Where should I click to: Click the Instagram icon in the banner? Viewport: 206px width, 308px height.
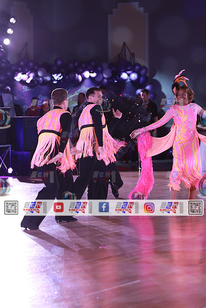(x=149, y=208)
